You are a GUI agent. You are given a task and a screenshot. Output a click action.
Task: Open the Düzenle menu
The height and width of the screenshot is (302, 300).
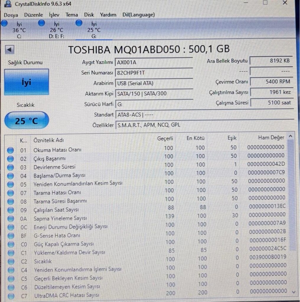[x=34, y=15]
